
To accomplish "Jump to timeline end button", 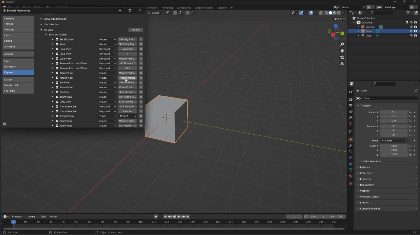I will [x=188, y=217].
